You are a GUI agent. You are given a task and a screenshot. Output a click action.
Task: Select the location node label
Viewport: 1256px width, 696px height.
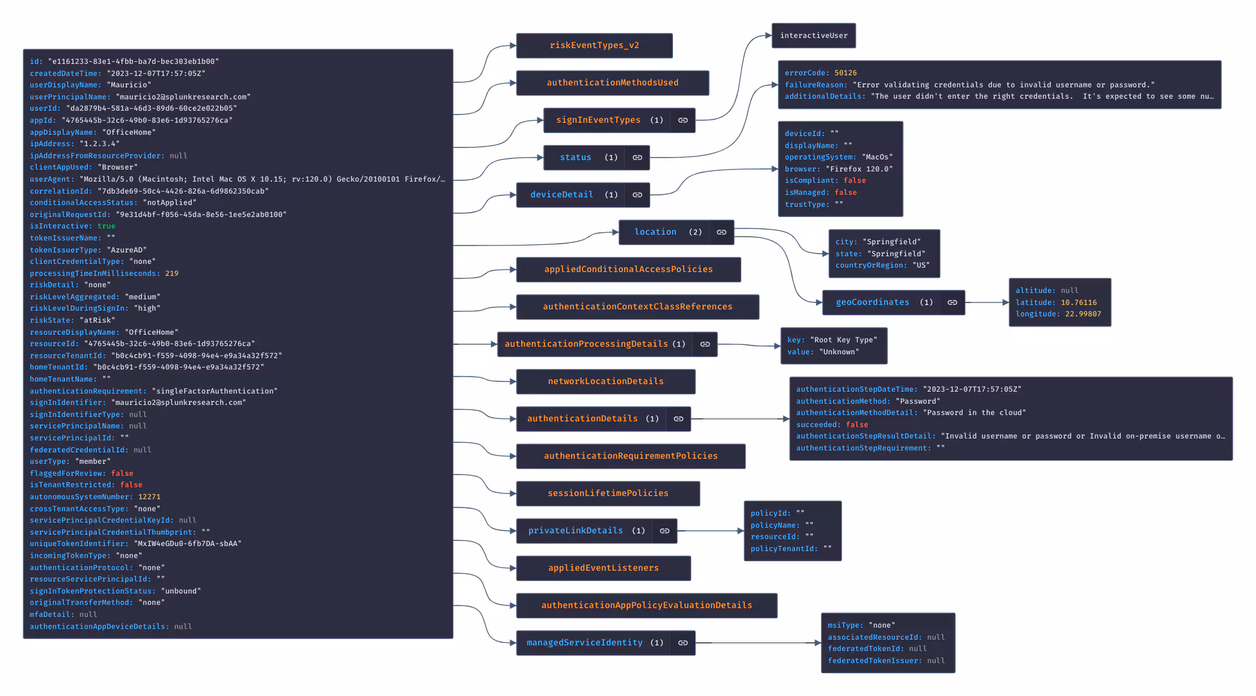click(x=655, y=232)
